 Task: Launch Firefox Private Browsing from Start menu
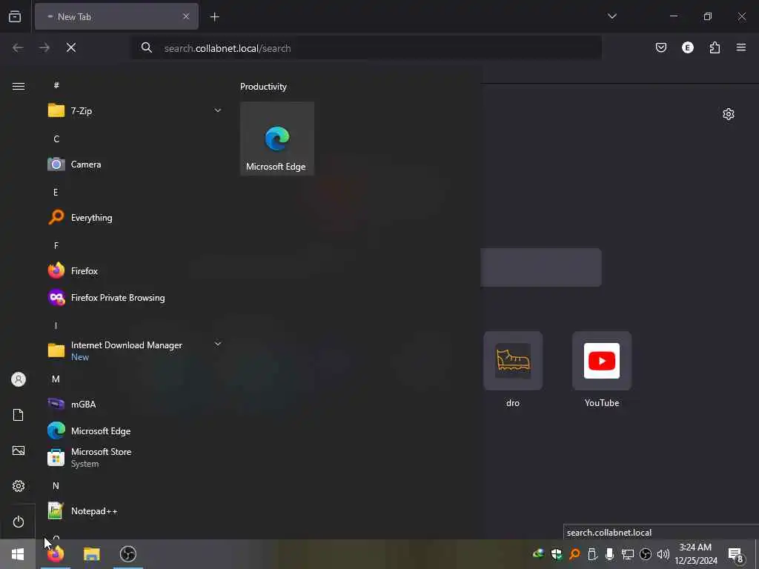[x=135, y=298]
